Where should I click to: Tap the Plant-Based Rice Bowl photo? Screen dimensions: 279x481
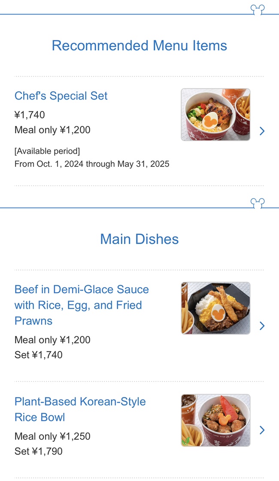tap(216, 420)
